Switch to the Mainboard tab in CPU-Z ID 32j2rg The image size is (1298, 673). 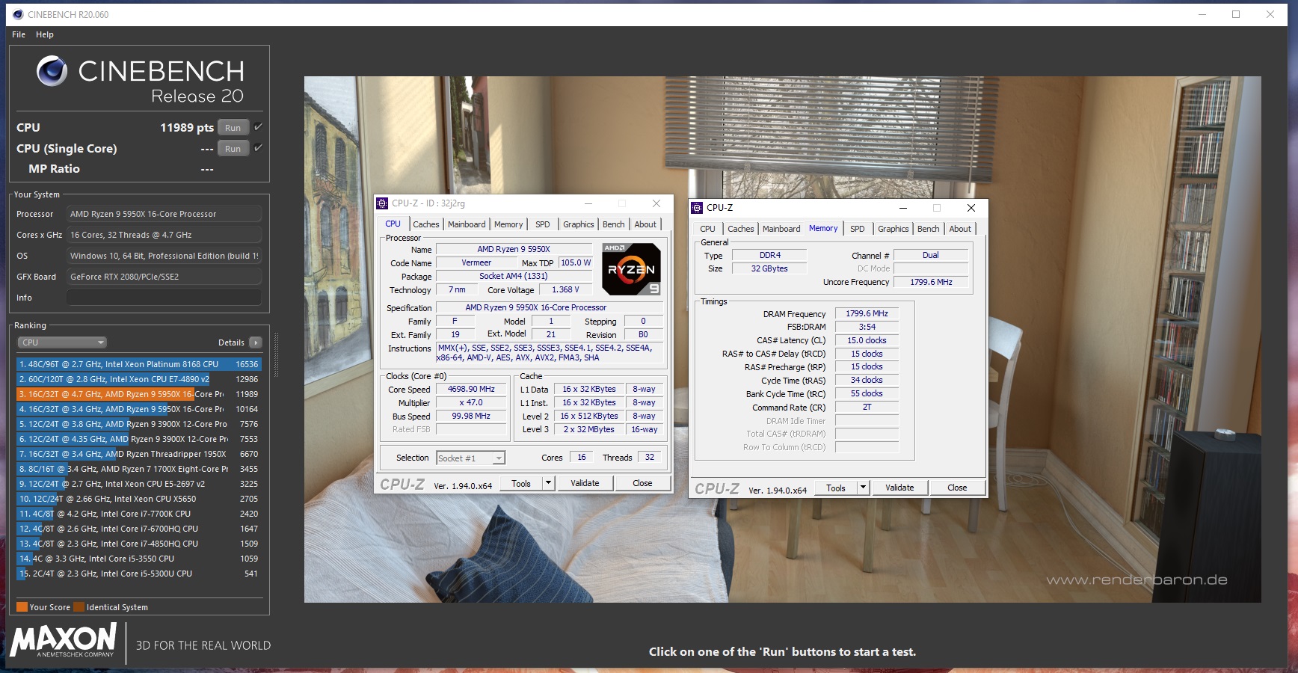tap(467, 224)
